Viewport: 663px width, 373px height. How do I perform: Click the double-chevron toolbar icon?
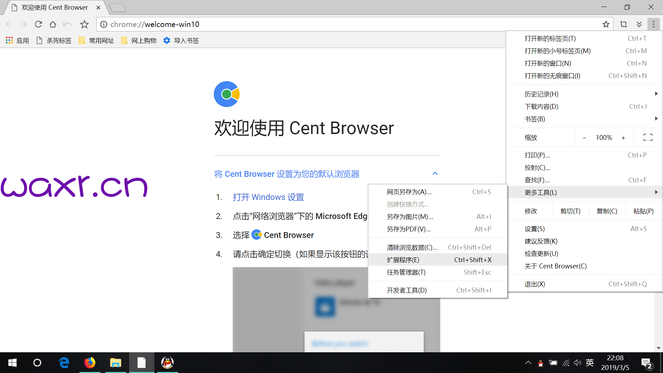click(639, 24)
